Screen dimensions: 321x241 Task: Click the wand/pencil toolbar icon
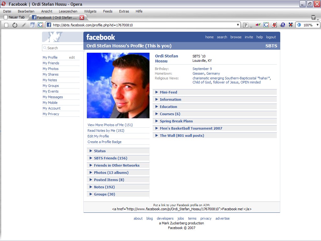coord(24,25)
